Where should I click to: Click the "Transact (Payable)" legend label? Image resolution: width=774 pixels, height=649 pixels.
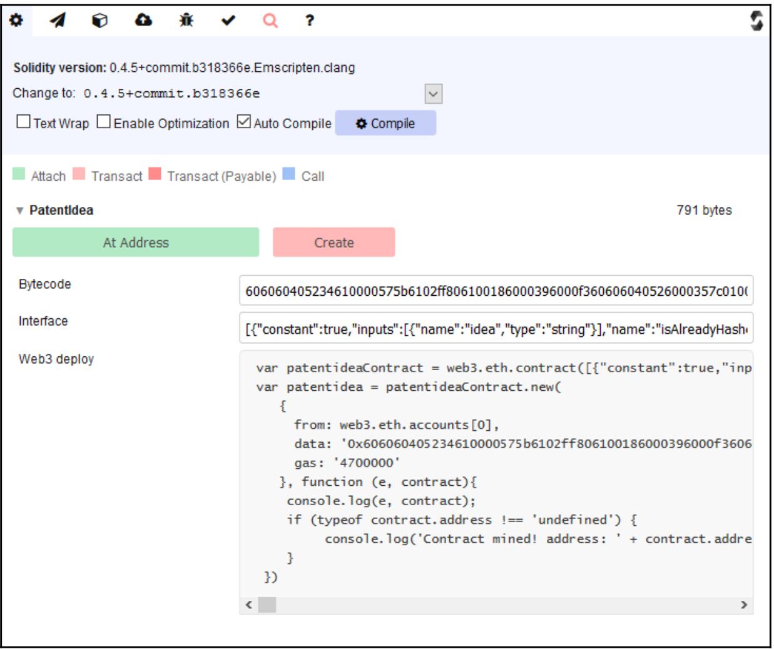click(222, 176)
